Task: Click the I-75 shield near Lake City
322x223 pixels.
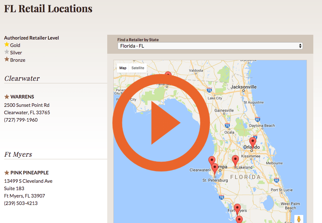Action: (209, 90)
